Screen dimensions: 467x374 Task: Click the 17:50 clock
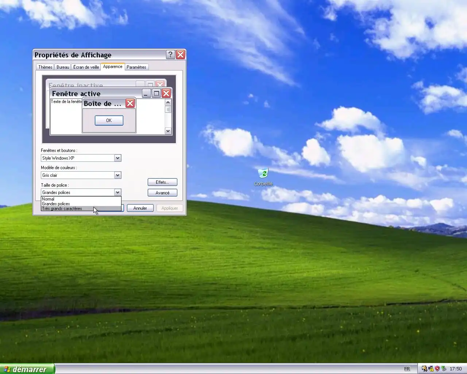456,369
